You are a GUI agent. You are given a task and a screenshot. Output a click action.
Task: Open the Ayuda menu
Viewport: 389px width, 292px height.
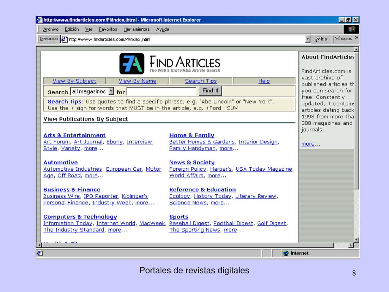(x=163, y=29)
